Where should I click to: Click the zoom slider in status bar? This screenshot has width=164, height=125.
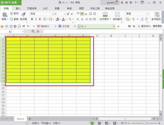[144, 123]
